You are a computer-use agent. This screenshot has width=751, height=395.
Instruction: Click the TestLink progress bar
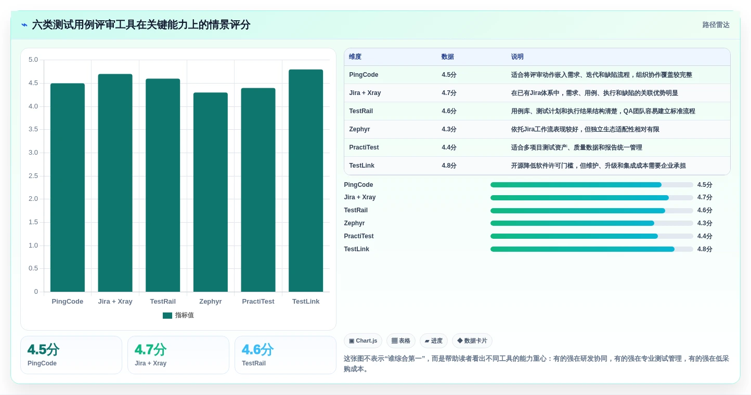pyautogui.click(x=592, y=249)
